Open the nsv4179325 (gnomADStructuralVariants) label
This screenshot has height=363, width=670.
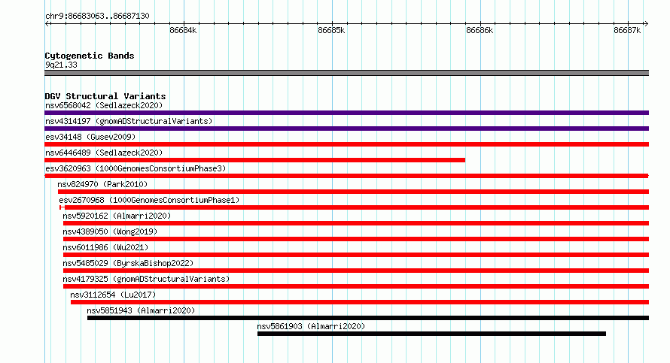(146, 280)
